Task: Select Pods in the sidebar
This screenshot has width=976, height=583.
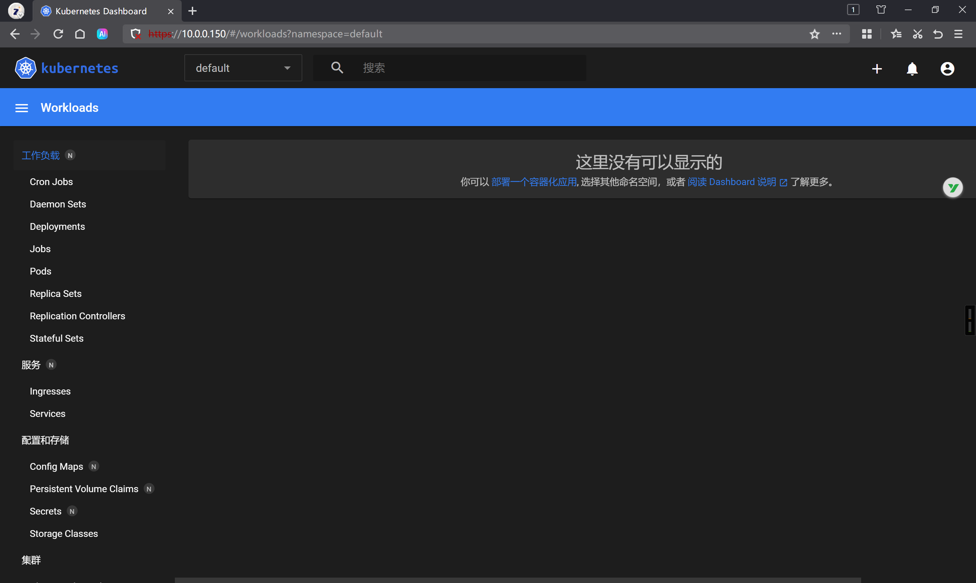Action: [40, 272]
